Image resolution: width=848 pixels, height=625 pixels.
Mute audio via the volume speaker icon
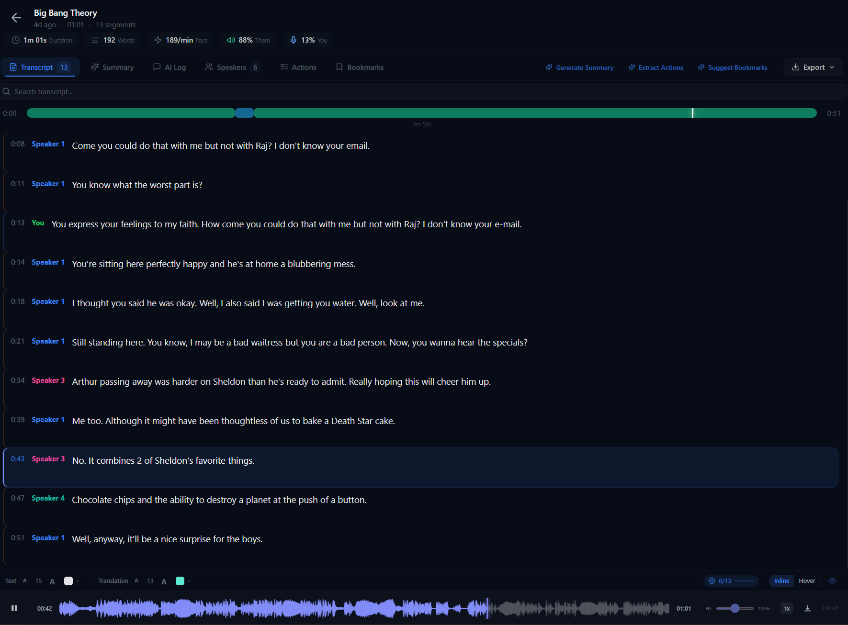click(708, 608)
